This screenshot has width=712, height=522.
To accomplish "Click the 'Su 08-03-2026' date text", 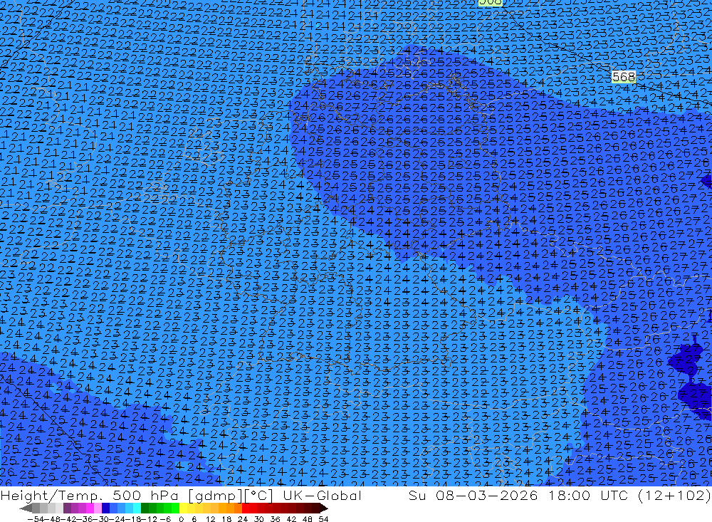I will [473, 496].
